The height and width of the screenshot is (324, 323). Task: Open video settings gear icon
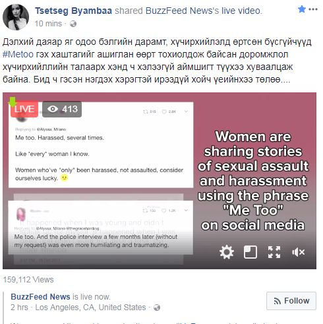pyautogui.click(x=227, y=252)
